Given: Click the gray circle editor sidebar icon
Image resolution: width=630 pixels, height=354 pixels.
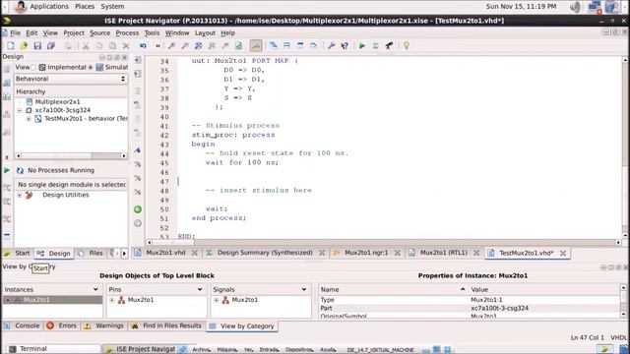Looking at the screenshot, I should point(138,223).
